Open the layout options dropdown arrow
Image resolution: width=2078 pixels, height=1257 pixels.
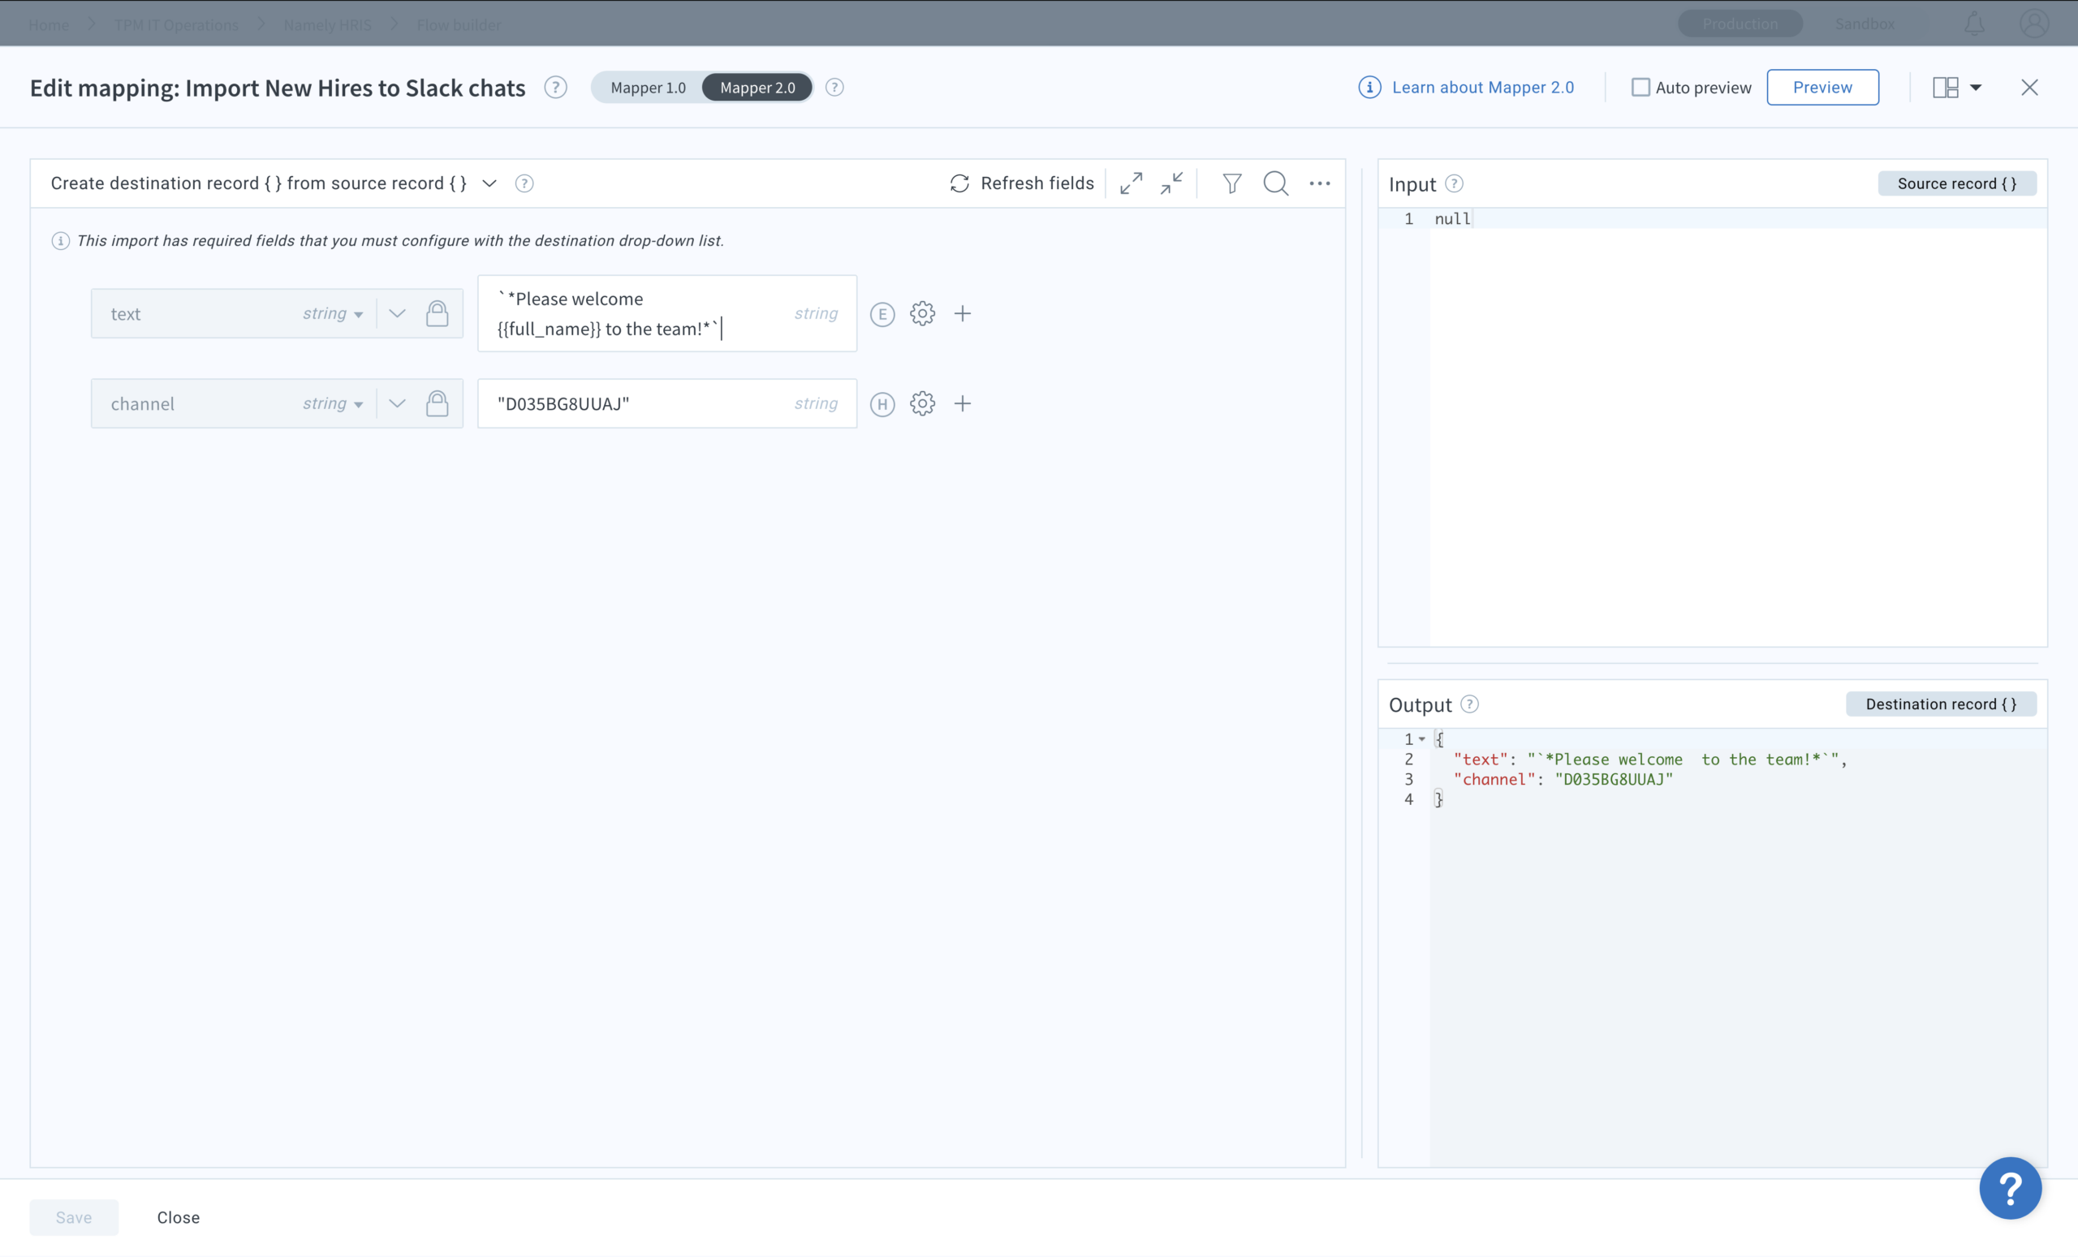(1975, 88)
